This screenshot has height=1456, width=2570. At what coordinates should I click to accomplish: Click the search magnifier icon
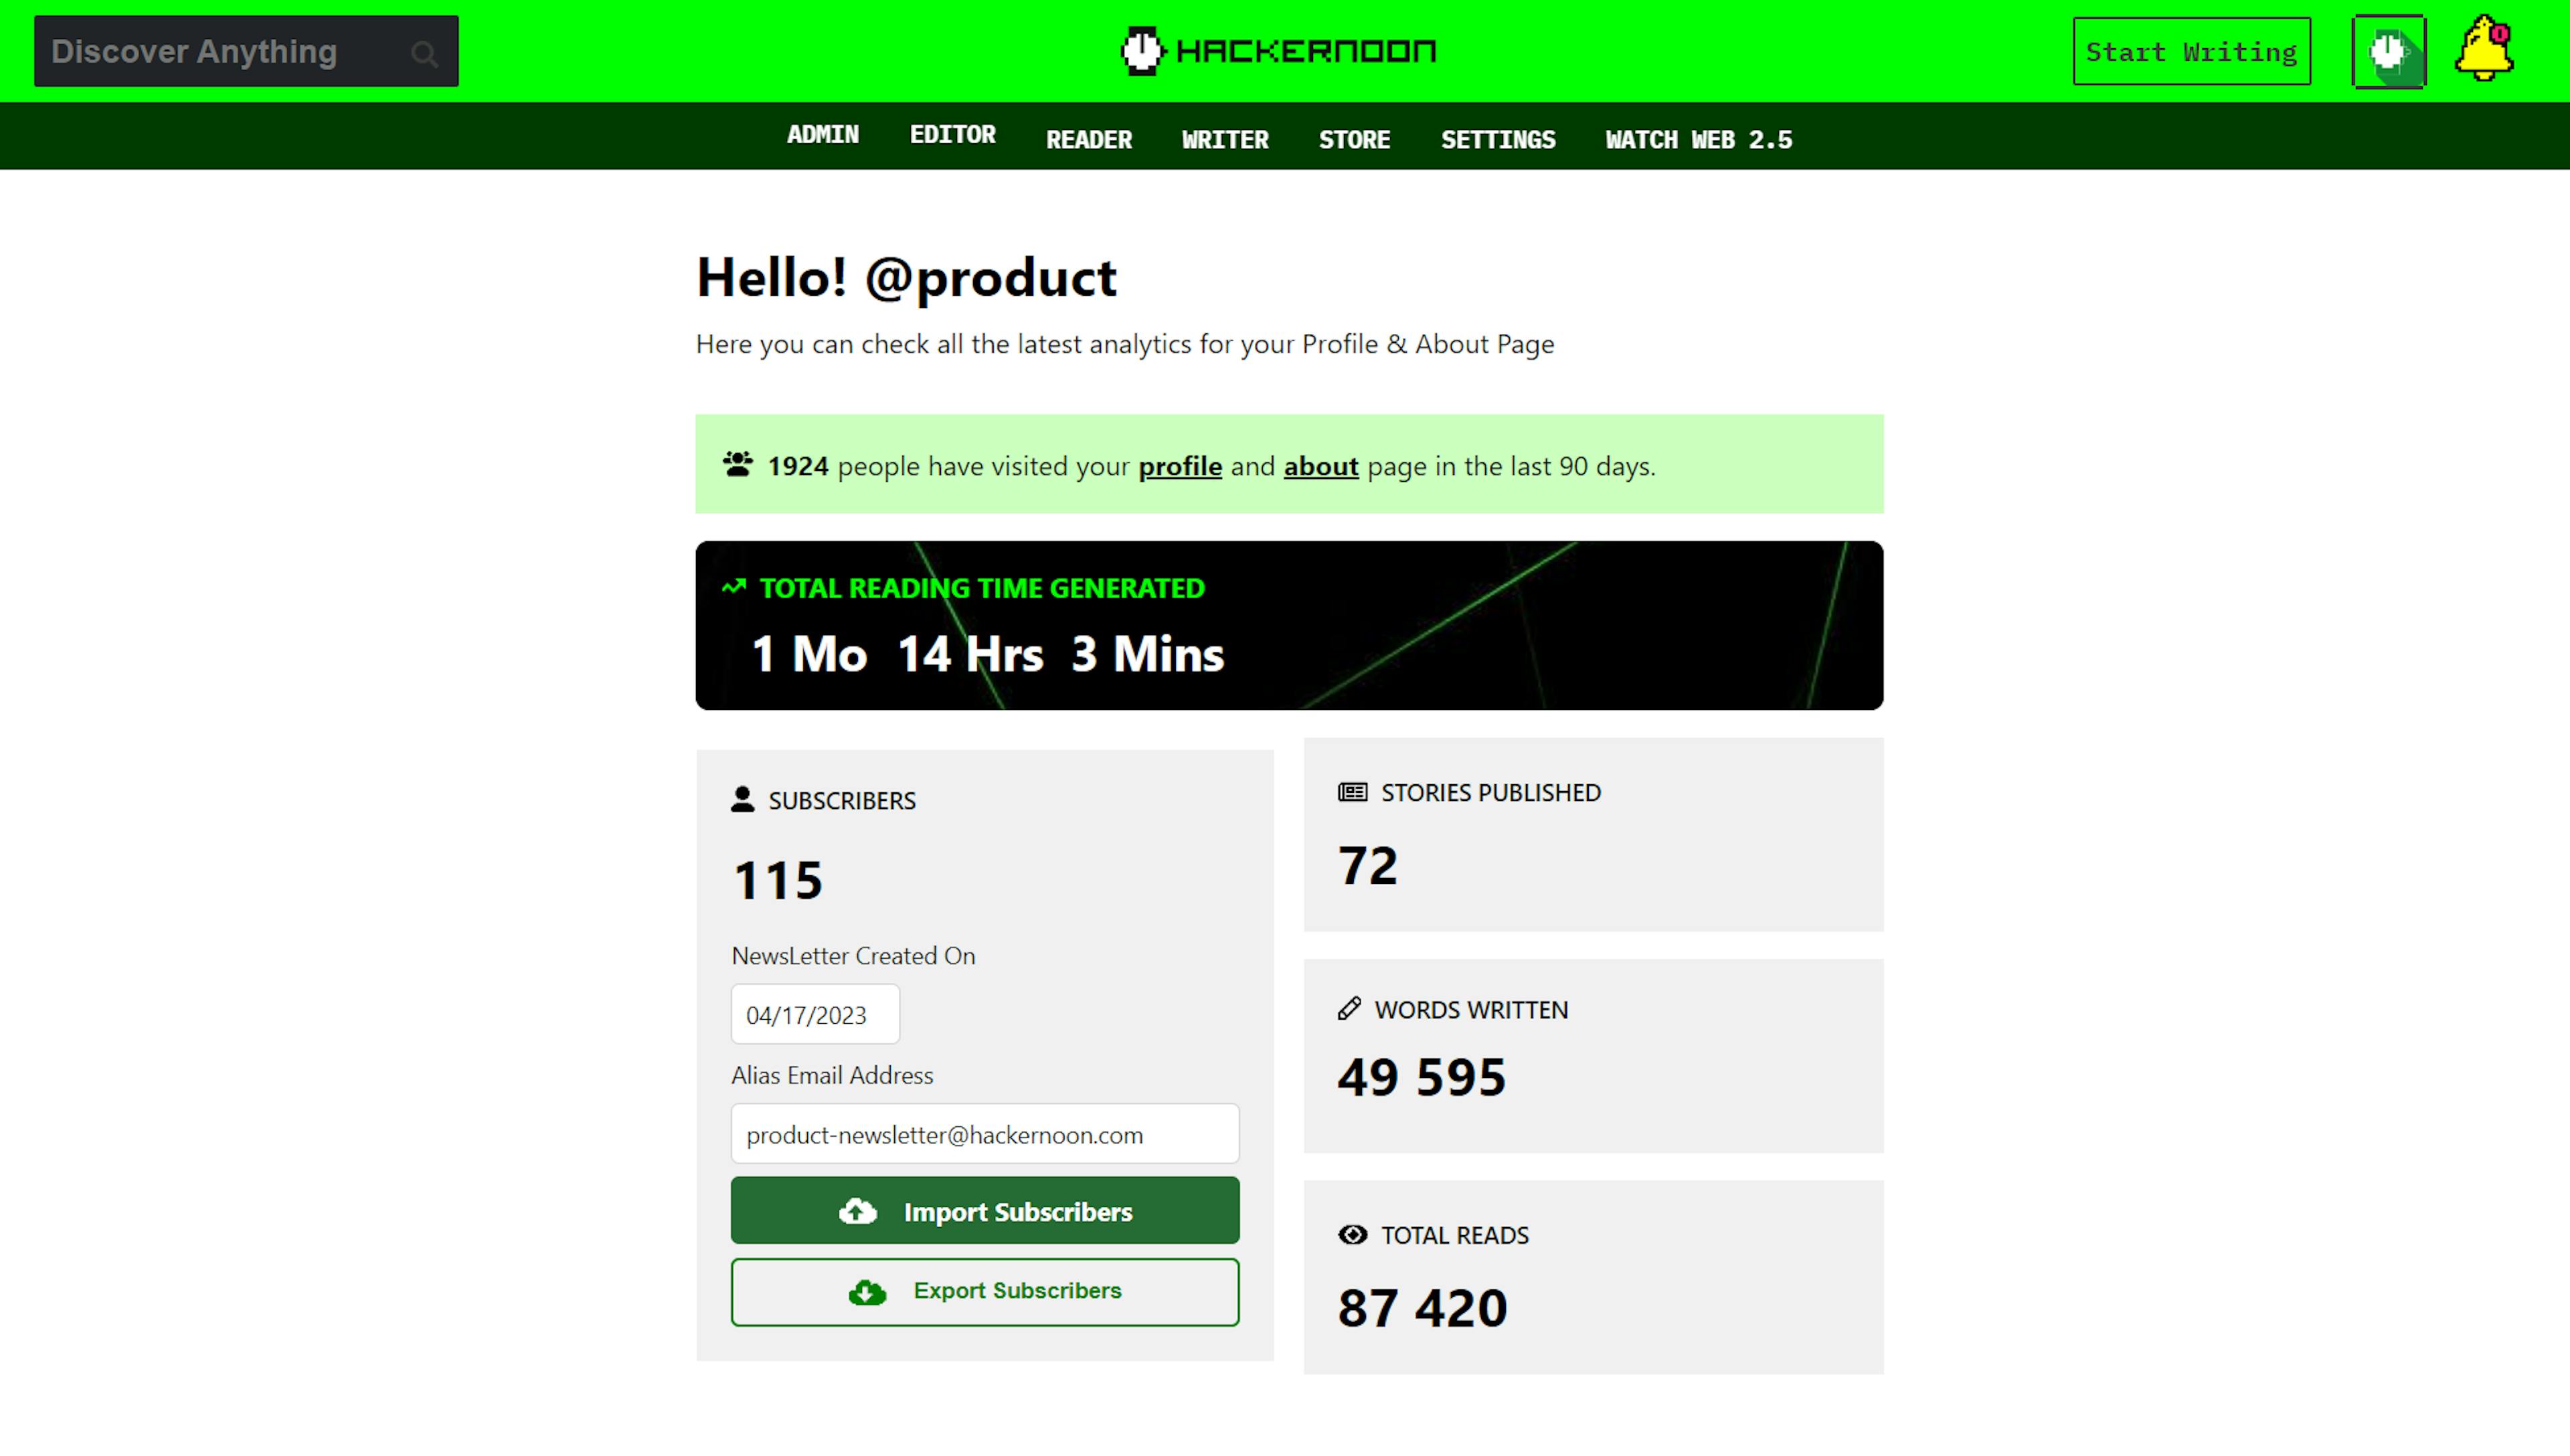click(424, 53)
